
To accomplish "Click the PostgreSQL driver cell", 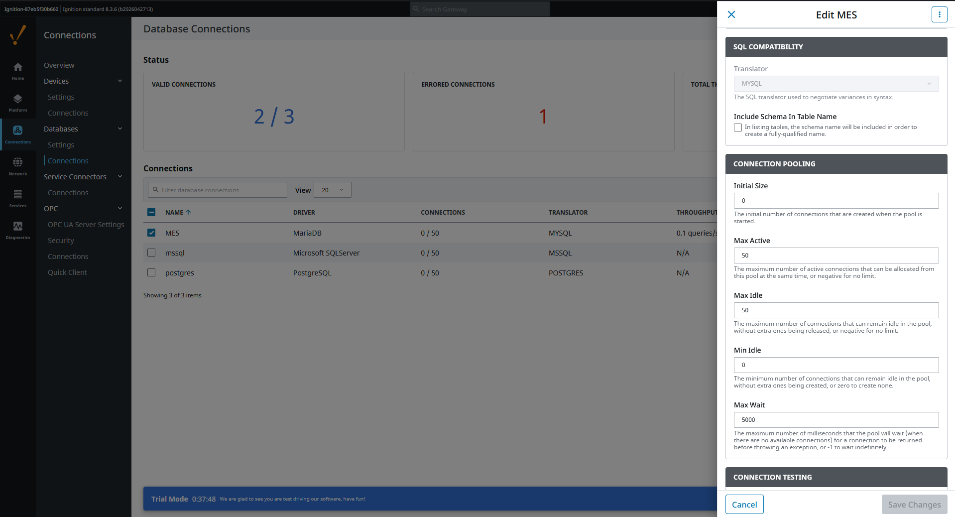I will point(312,272).
